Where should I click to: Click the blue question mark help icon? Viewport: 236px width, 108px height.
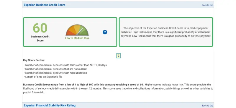click(105, 32)
